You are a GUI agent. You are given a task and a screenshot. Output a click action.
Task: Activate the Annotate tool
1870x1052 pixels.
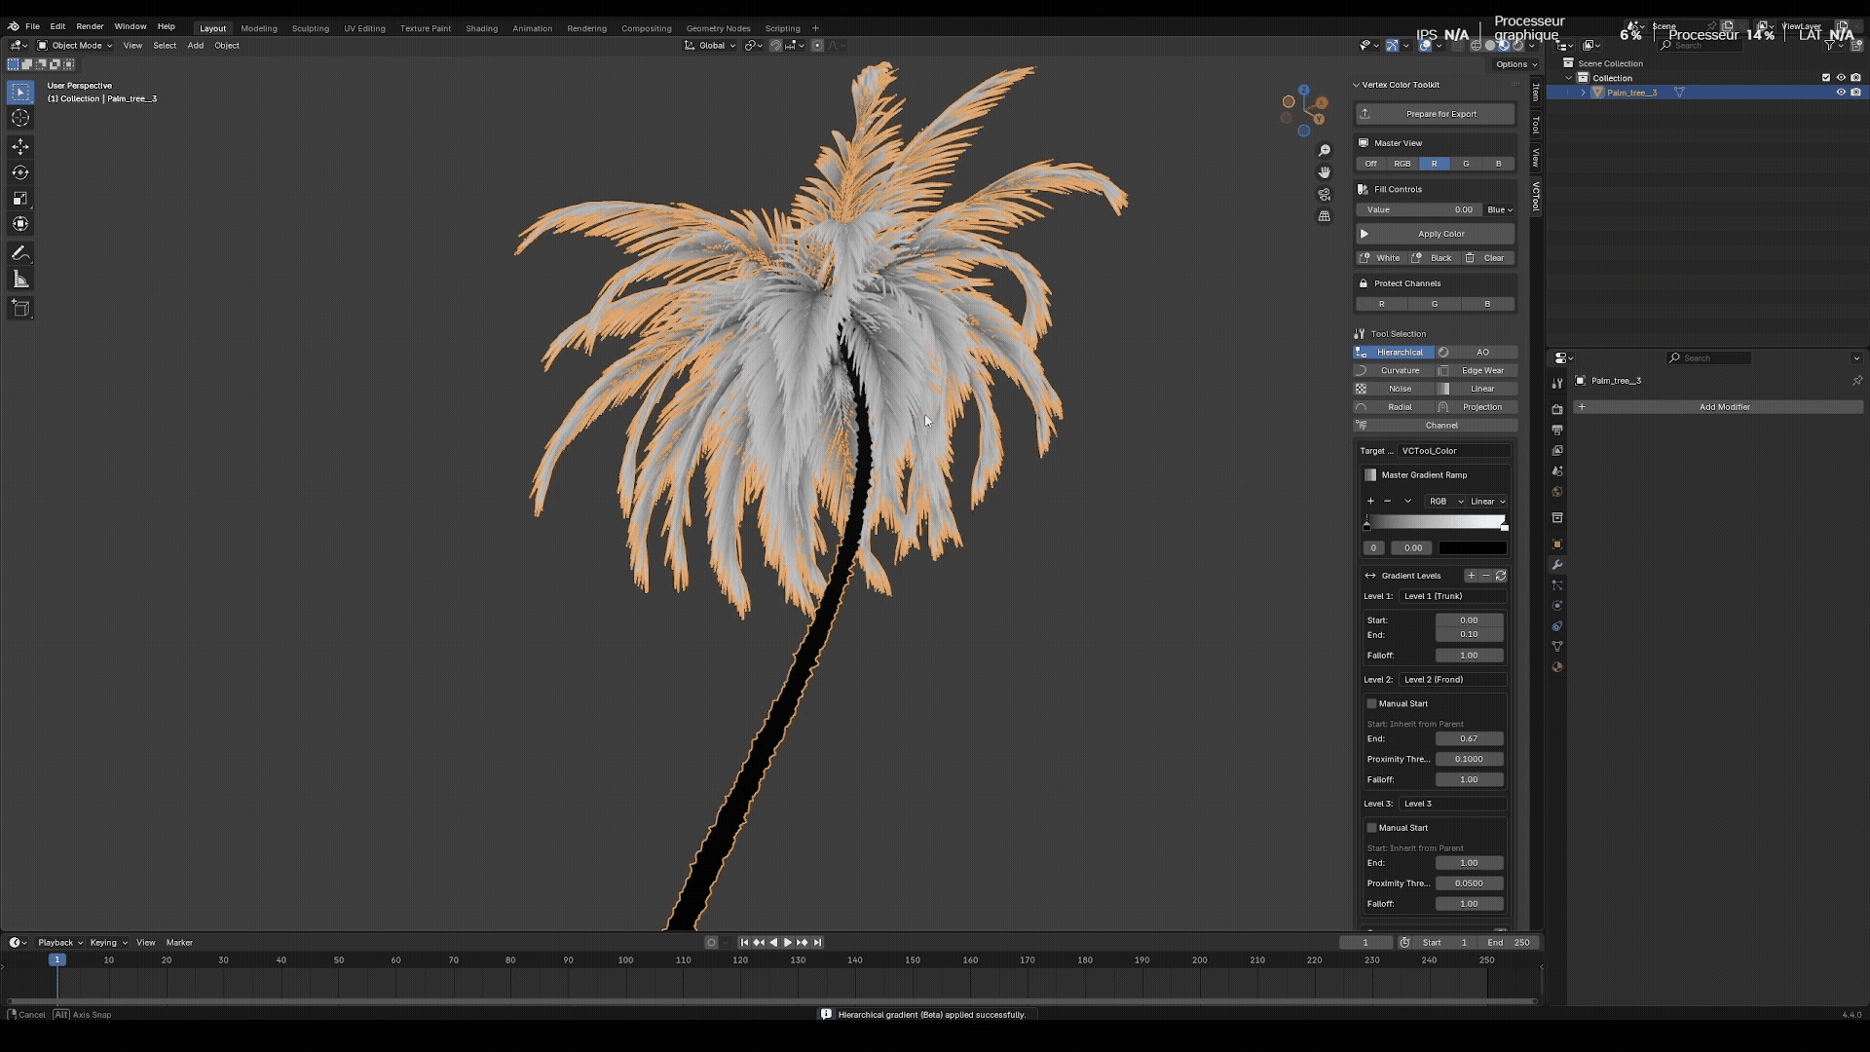(20, 254)
